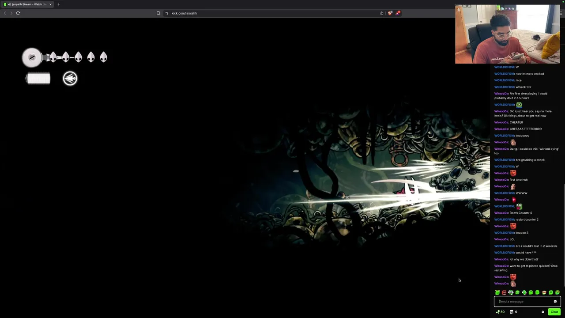
Task: Click the 'now im more excited' message
Action: 530,74
